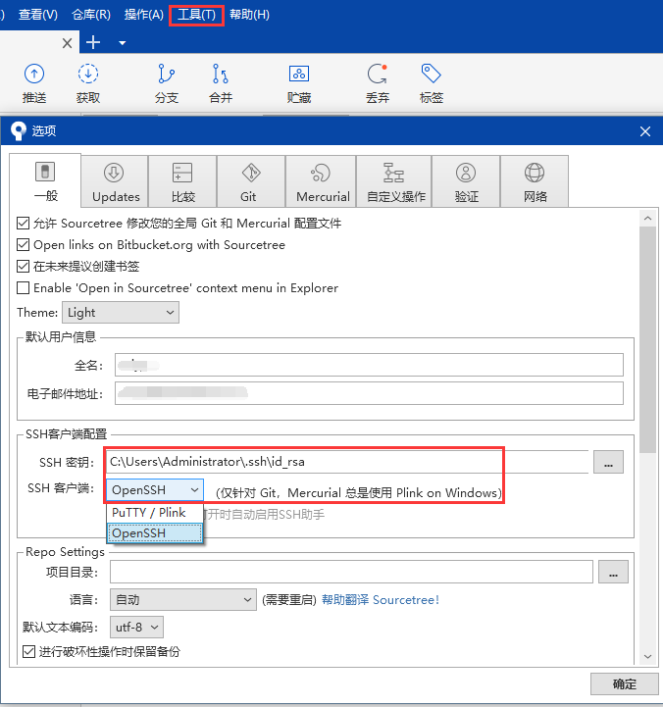Screen dimensions: 663x707
Task: Switch to the 验证 (Authentication) tab
Action: pos(466,181)
